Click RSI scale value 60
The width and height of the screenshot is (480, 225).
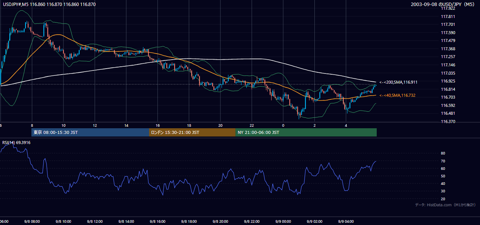coord(443,168)
